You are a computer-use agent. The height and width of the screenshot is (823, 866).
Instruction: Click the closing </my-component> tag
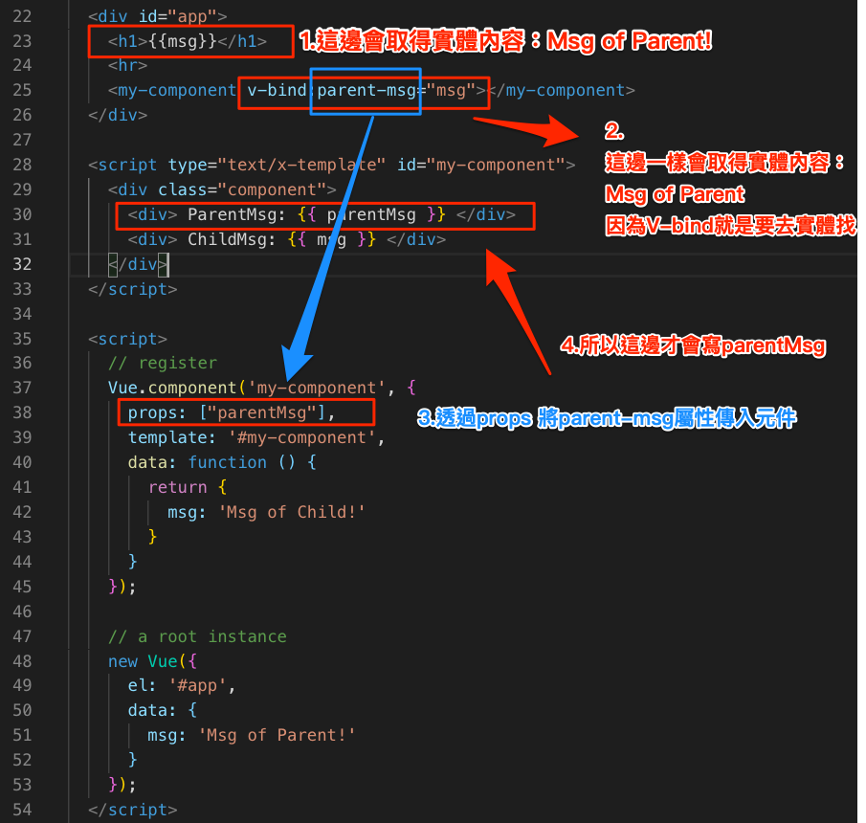[562, 90]
